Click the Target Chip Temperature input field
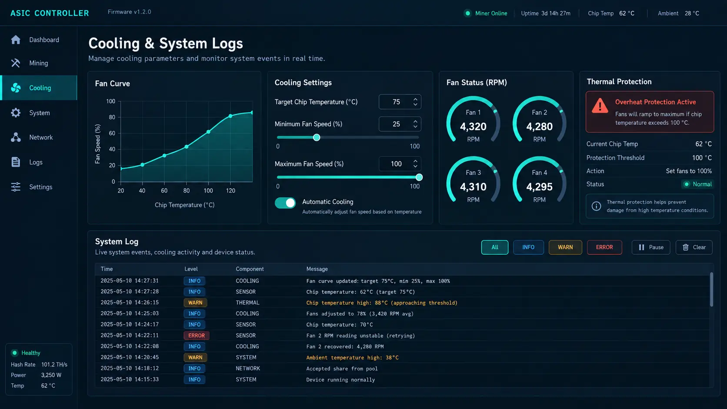This screenshot has height=409, width=727. (400, 102)
